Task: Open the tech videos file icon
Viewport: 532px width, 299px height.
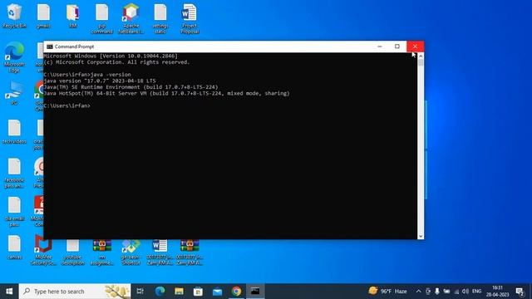Action: click(14, 131)
